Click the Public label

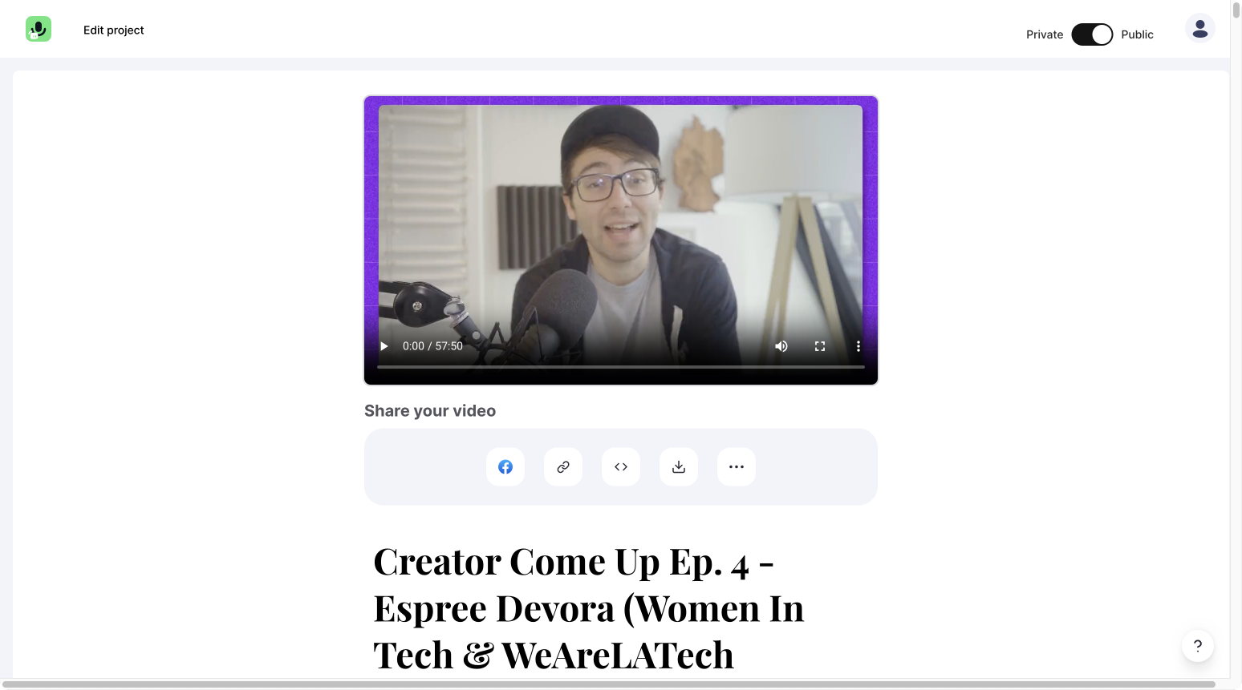pos(1137,34)
